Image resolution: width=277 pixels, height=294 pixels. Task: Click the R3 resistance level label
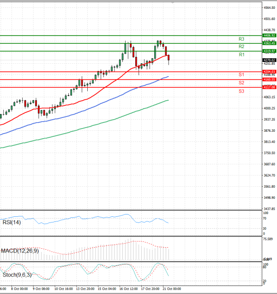tap(241, 39)
